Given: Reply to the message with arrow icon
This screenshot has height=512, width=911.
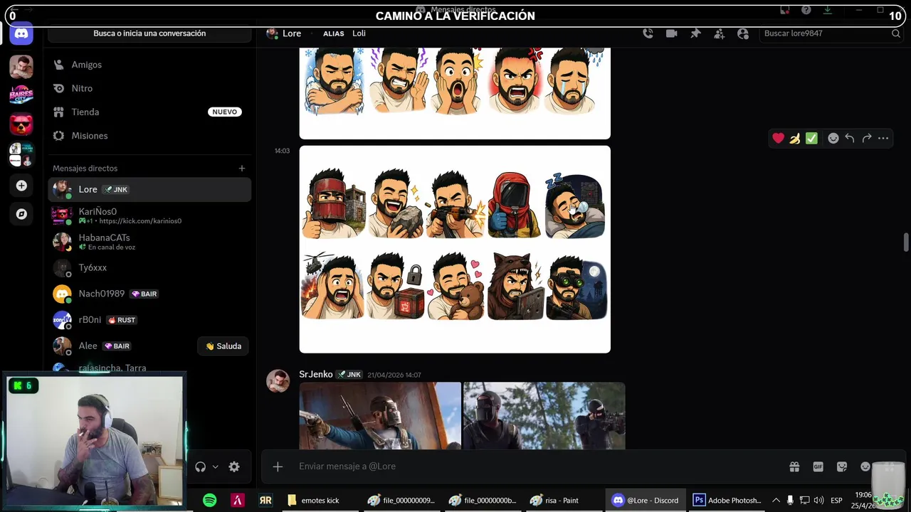Looking at the screenshot, I should pyautogui.click(x=850, y=138).
